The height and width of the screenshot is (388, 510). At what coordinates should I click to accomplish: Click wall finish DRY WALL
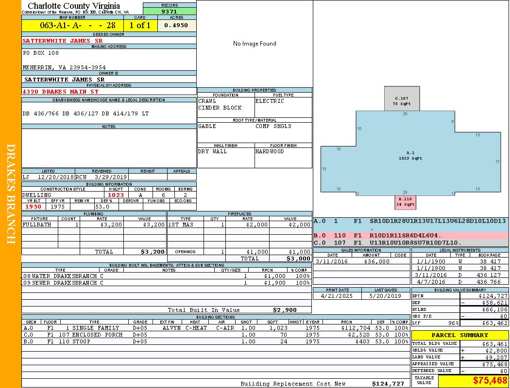(x=212, y=151)
